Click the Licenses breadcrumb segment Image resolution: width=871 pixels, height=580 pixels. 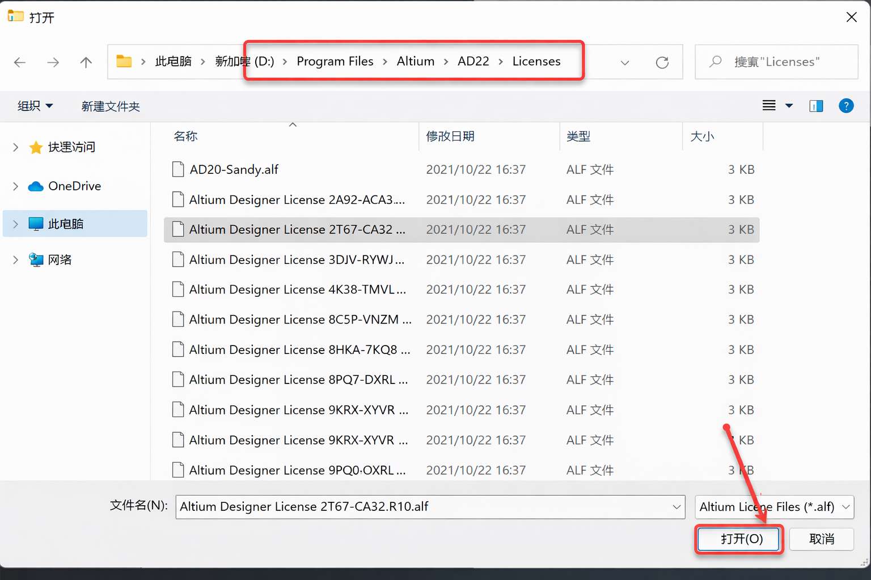click(x=536, y=61)
